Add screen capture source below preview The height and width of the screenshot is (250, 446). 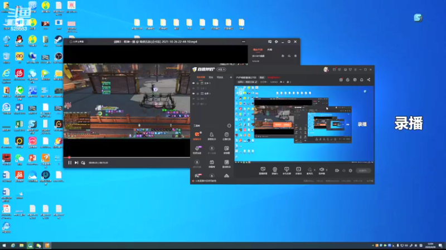263,171
